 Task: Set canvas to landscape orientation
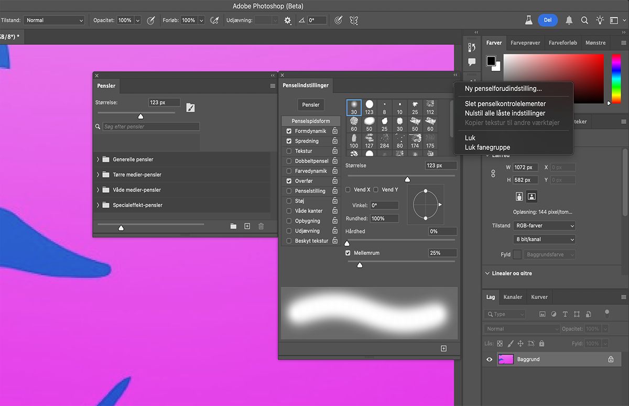pos(532,196)
